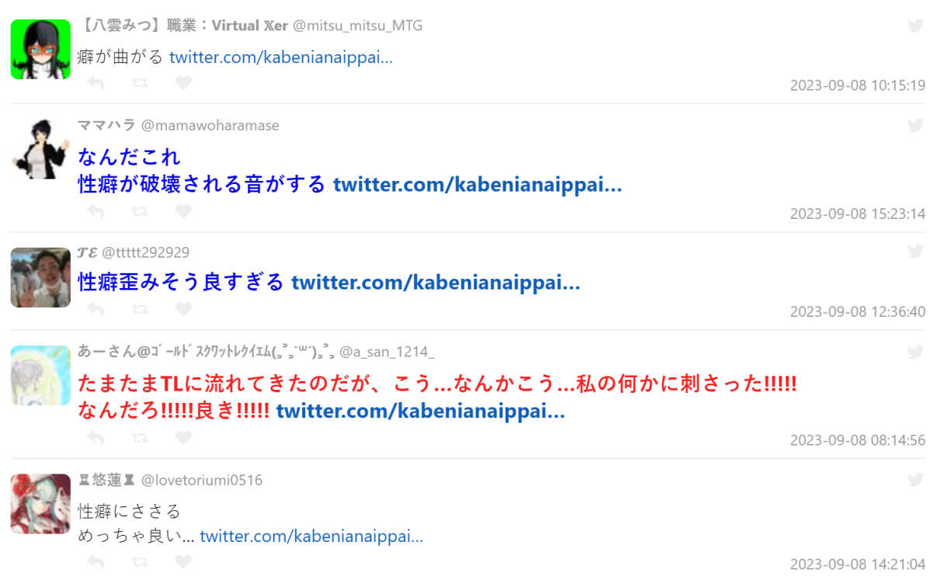Reply to the 八雲みつ tweet

96,83
